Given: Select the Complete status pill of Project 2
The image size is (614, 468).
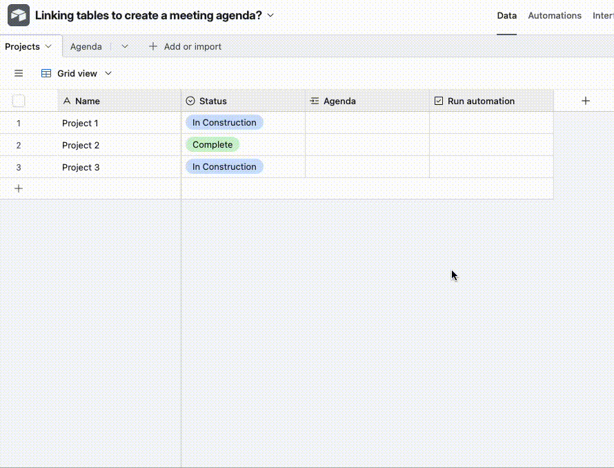Looking at the screenshot, I should pyautogui.click(x=212, y=145).
